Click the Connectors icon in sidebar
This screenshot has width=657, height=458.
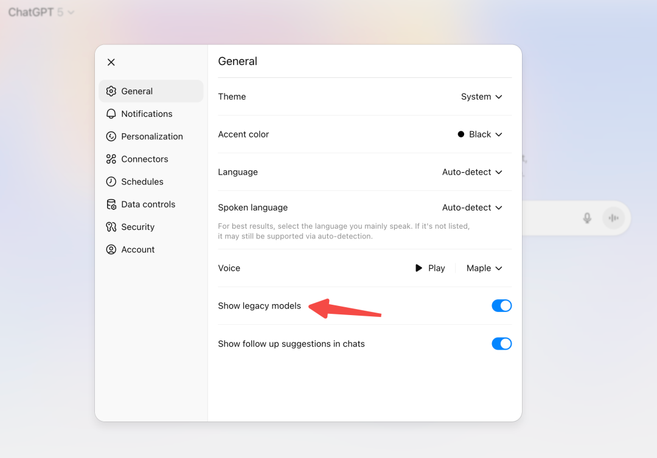[111, 159]
